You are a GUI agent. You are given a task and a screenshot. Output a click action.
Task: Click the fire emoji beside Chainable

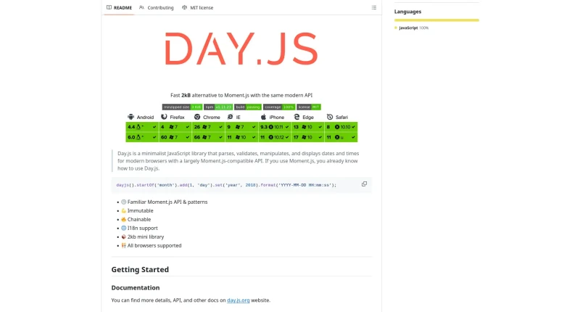pyautogui.click(x=123, y=219)
